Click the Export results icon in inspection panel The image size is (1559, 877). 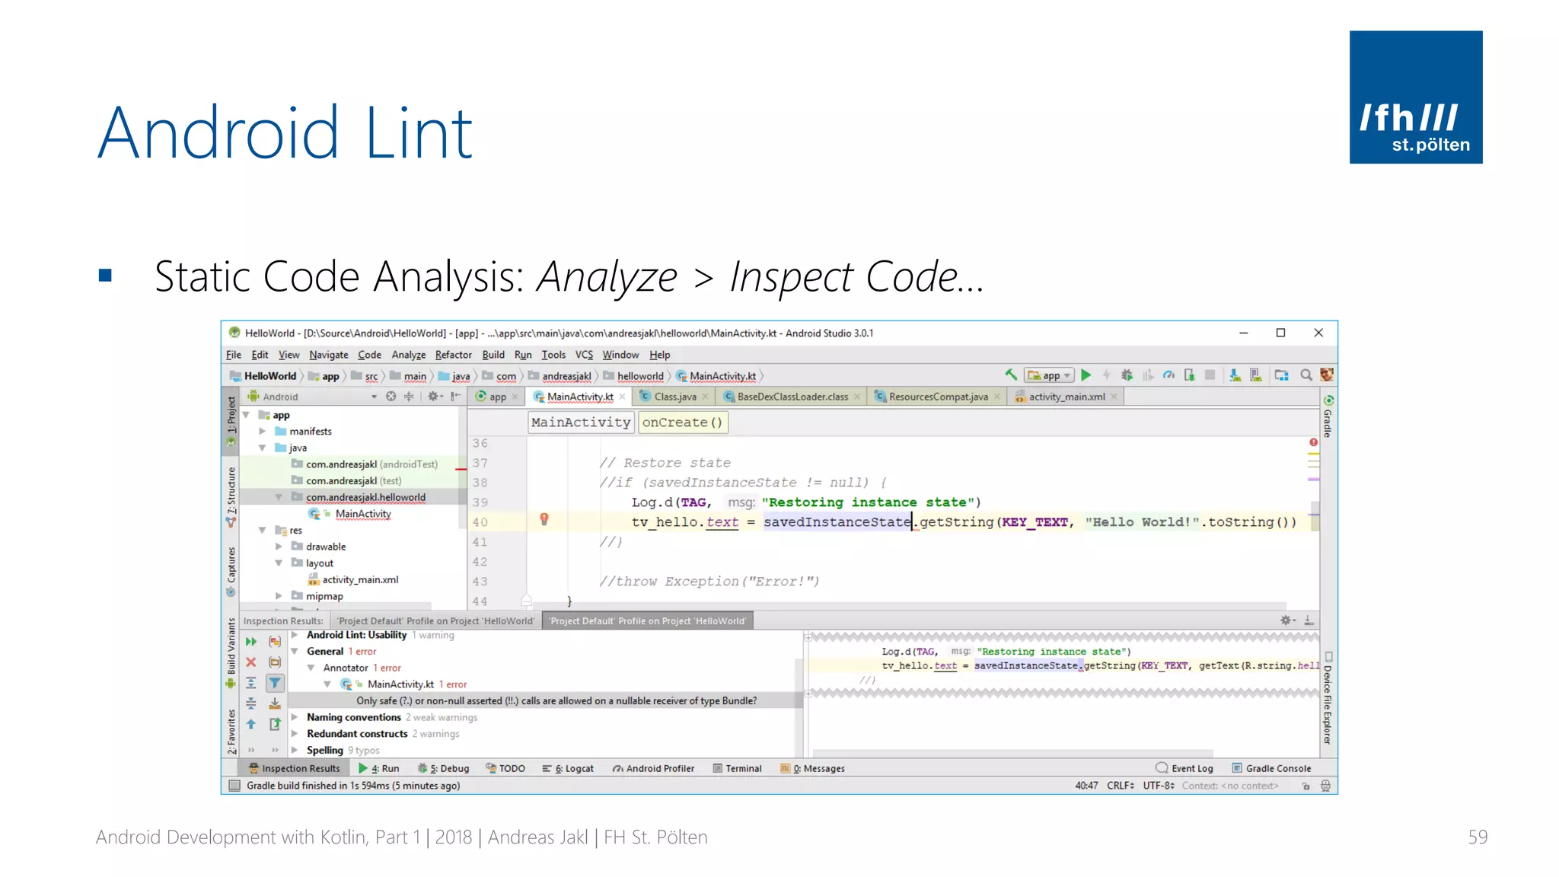coord(275,724)
